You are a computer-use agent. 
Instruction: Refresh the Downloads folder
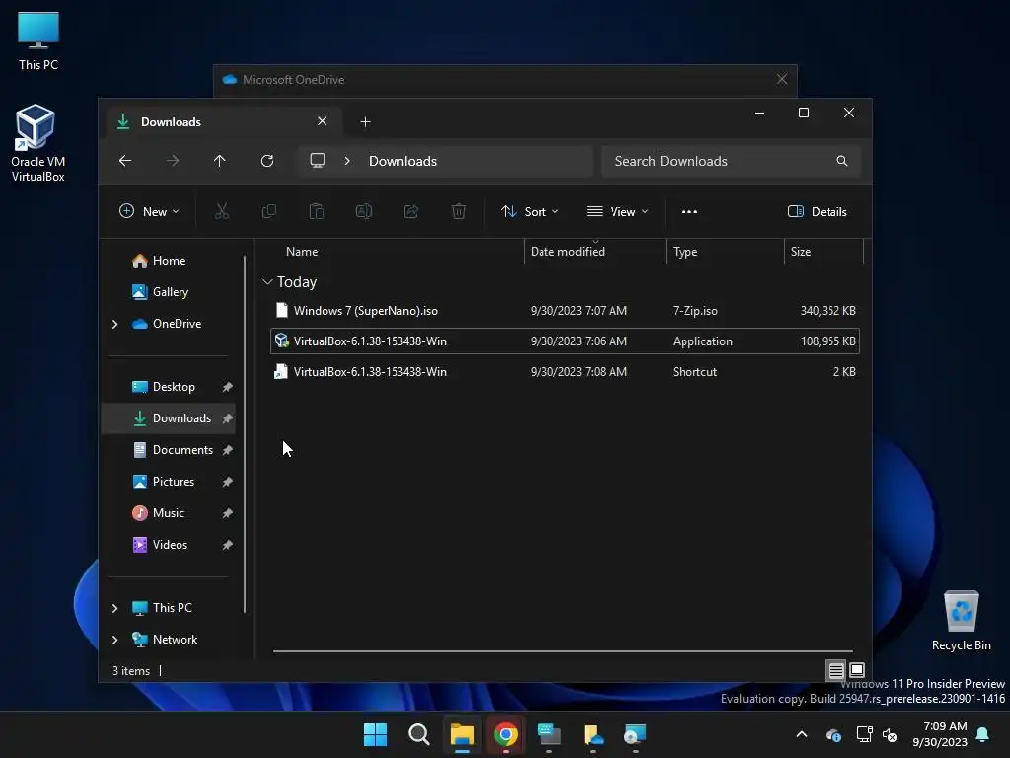click(x=267, y=161)
